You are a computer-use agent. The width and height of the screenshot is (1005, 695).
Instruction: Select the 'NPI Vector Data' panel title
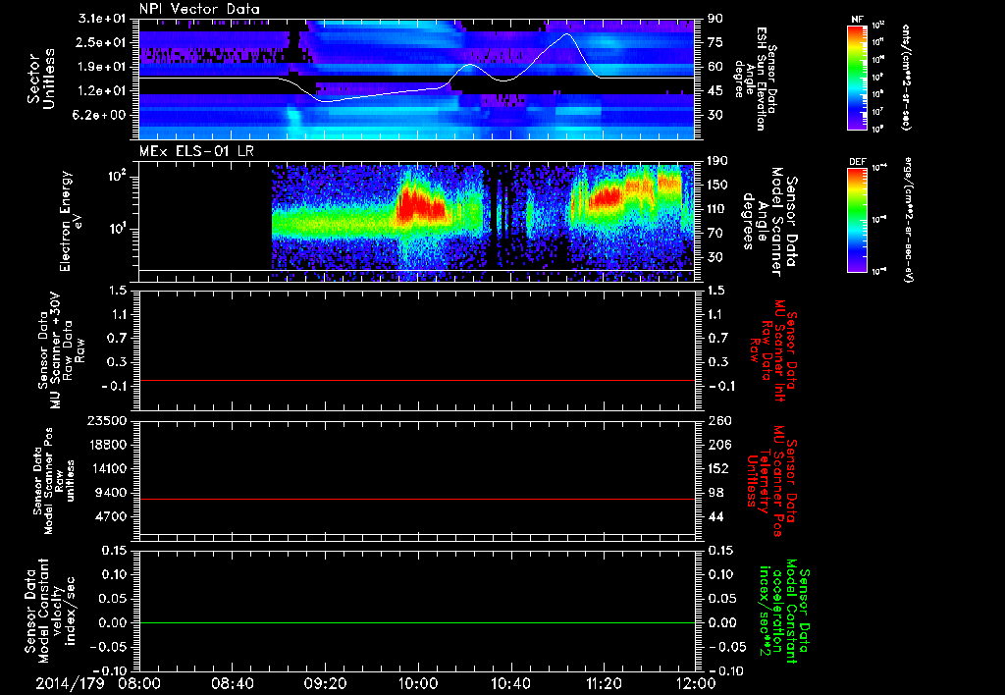[199, 9]
